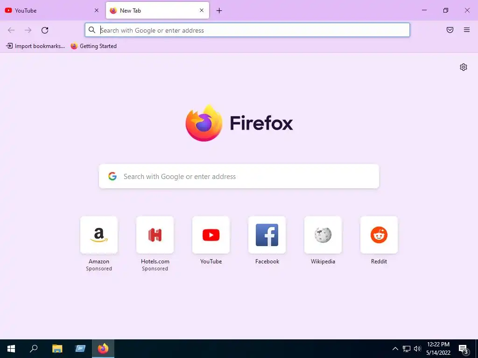
Task: Click the center Google search box
Action: coord(239,176)
